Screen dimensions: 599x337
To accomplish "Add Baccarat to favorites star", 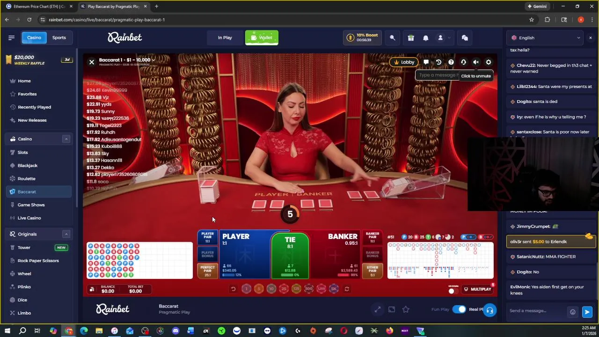I will coord(406,309).
